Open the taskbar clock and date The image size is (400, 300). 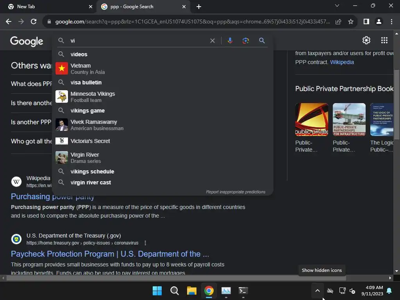372,291
